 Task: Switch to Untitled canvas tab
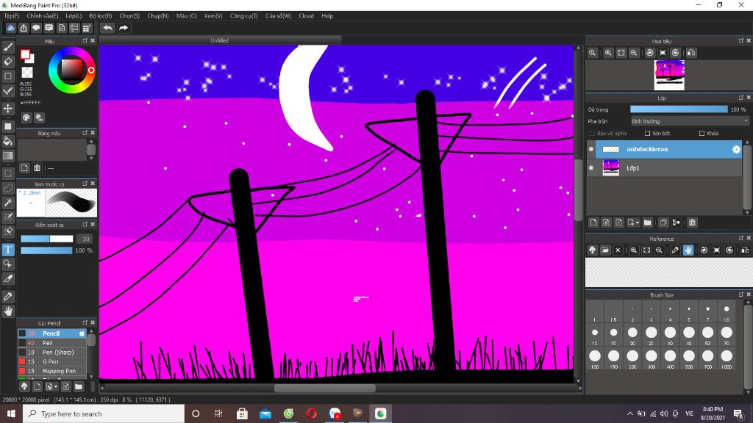(x=219, y=40)
